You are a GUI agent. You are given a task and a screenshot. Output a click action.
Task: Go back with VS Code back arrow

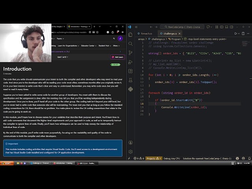tap(151, 27)
